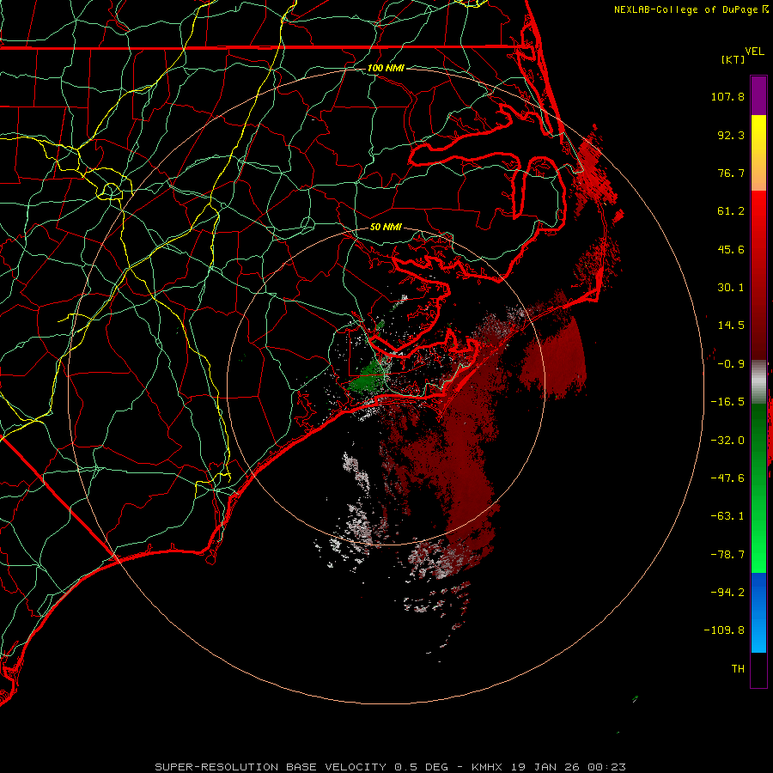
Task: Click the 100 NMI range ring label
Action: 386,68
